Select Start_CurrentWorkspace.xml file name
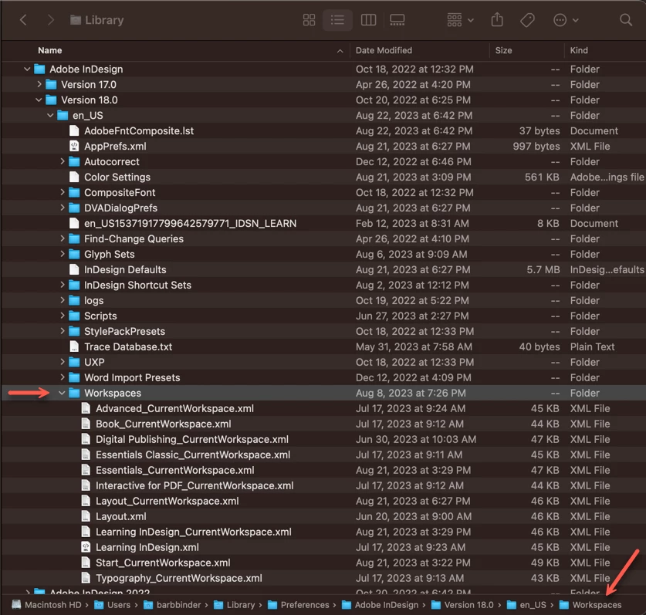Screen dimensions: 646x615 [163, 563]
